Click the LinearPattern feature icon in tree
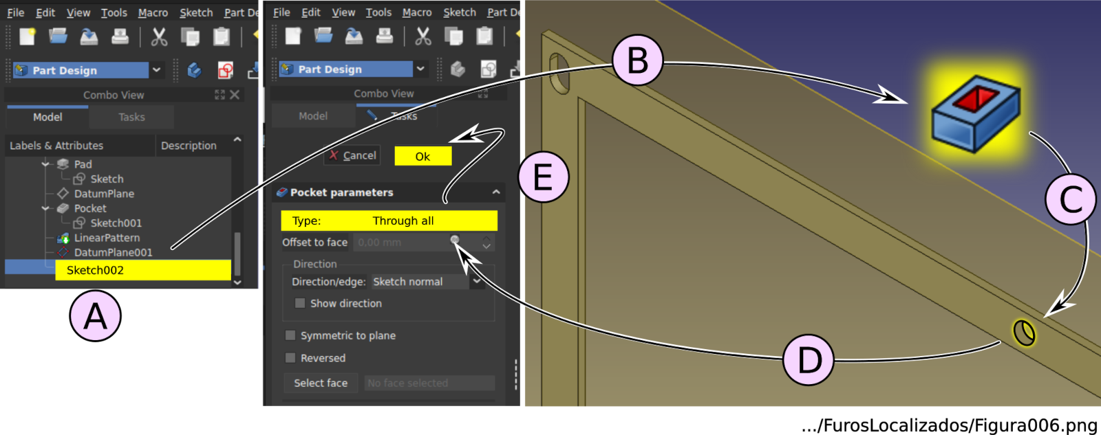Viewport: 1101px width, 435px height. click(63, 238)
